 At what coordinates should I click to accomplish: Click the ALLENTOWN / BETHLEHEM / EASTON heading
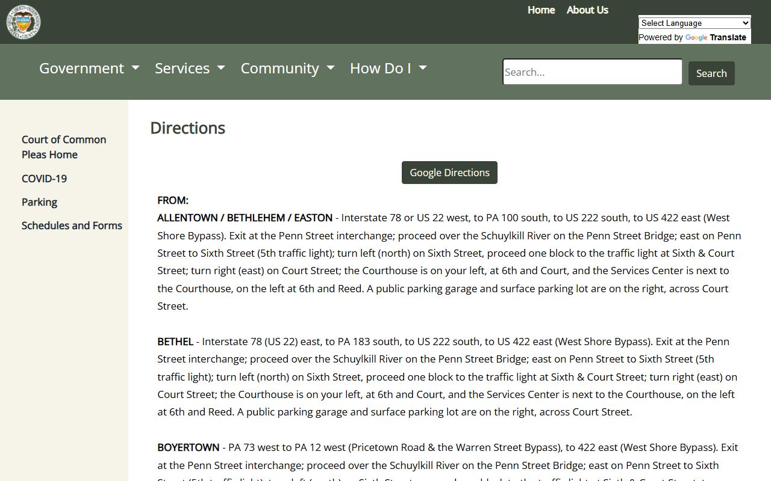pos(245,218)
